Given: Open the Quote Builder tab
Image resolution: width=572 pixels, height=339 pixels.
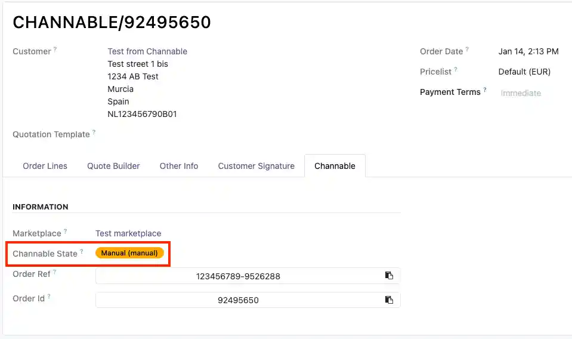Looking at the screenshot, I should 113,166.
